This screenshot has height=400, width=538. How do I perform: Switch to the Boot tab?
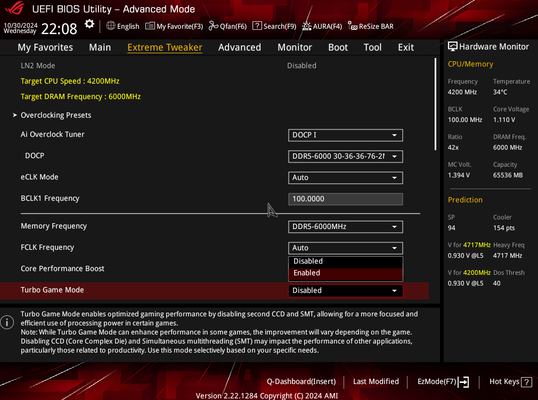338,47
